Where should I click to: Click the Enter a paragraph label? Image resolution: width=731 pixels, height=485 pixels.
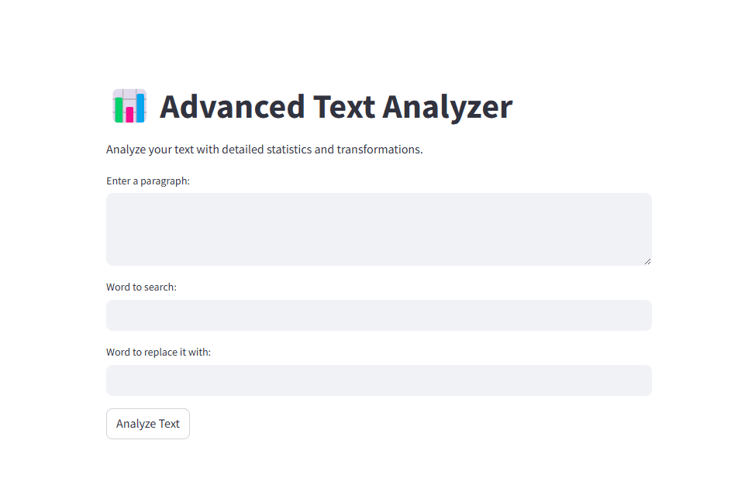pos(147,181)
